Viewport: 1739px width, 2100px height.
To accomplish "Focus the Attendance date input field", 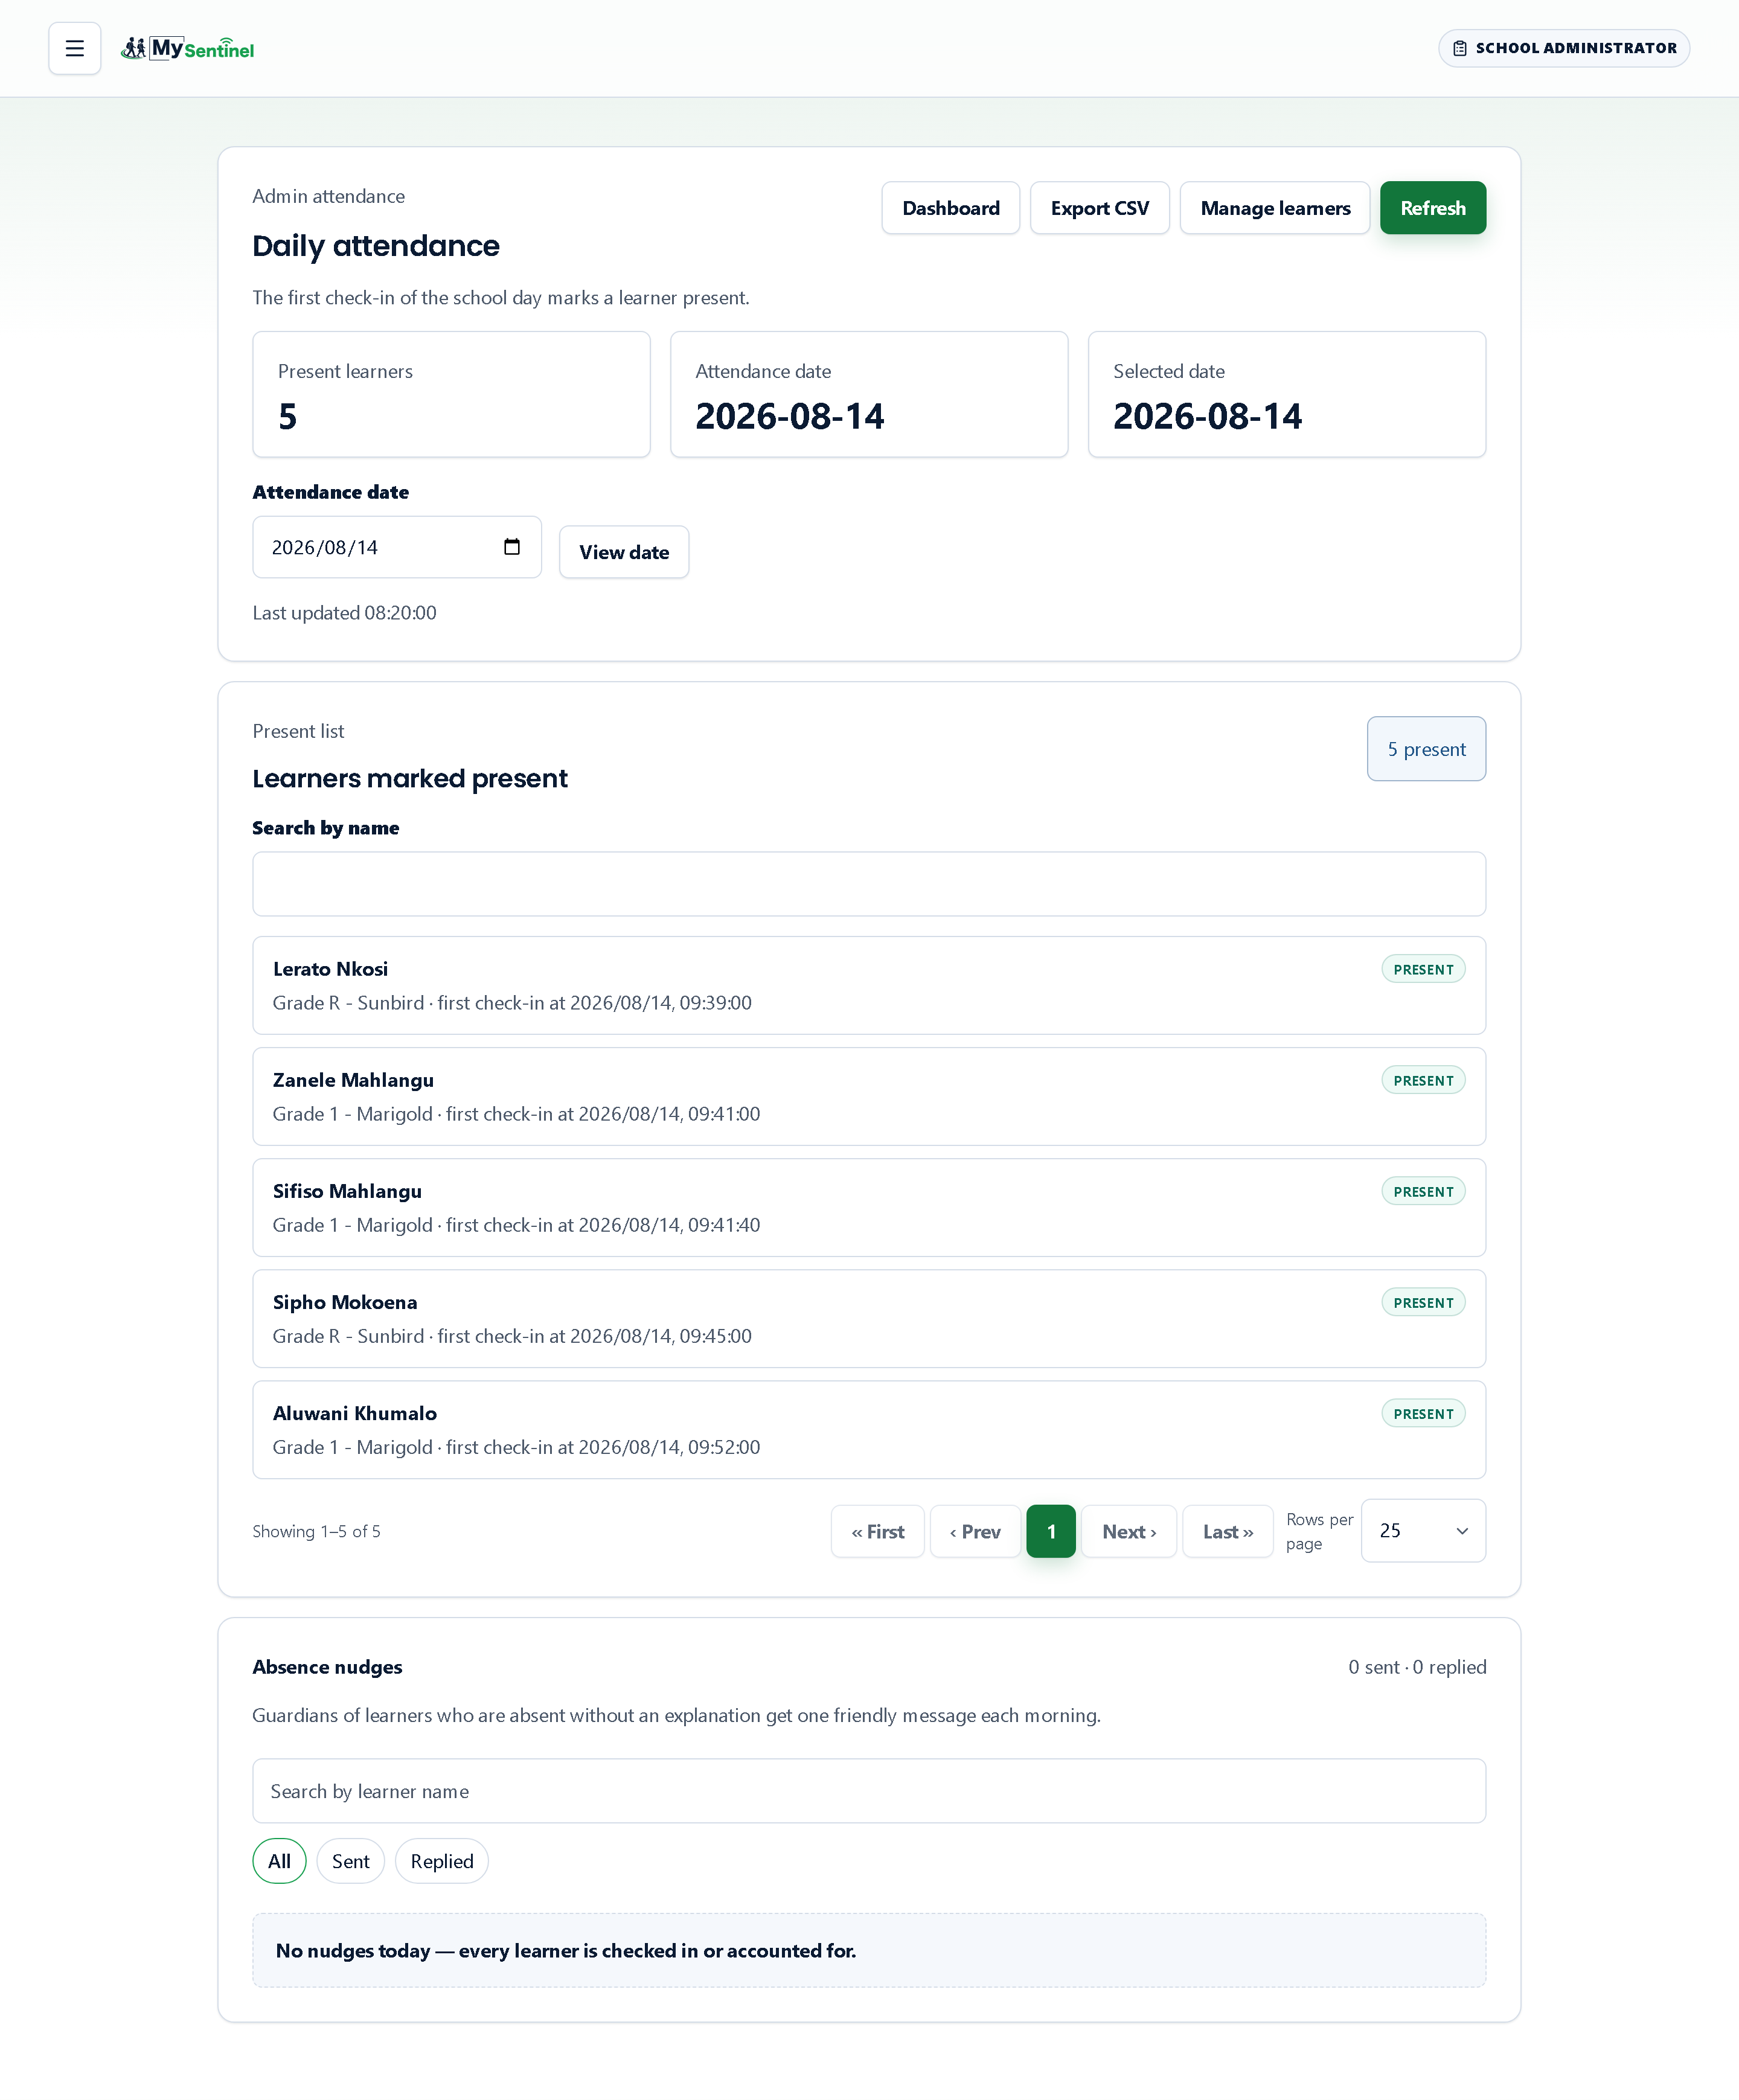I will (397, 547).
